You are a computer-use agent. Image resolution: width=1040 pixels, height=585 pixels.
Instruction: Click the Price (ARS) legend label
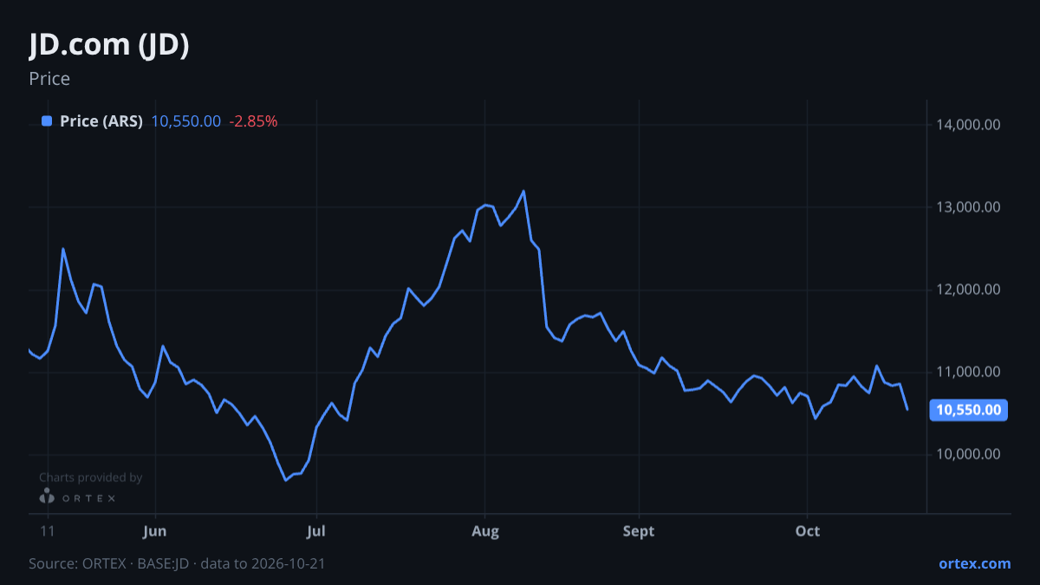point(101,121)
